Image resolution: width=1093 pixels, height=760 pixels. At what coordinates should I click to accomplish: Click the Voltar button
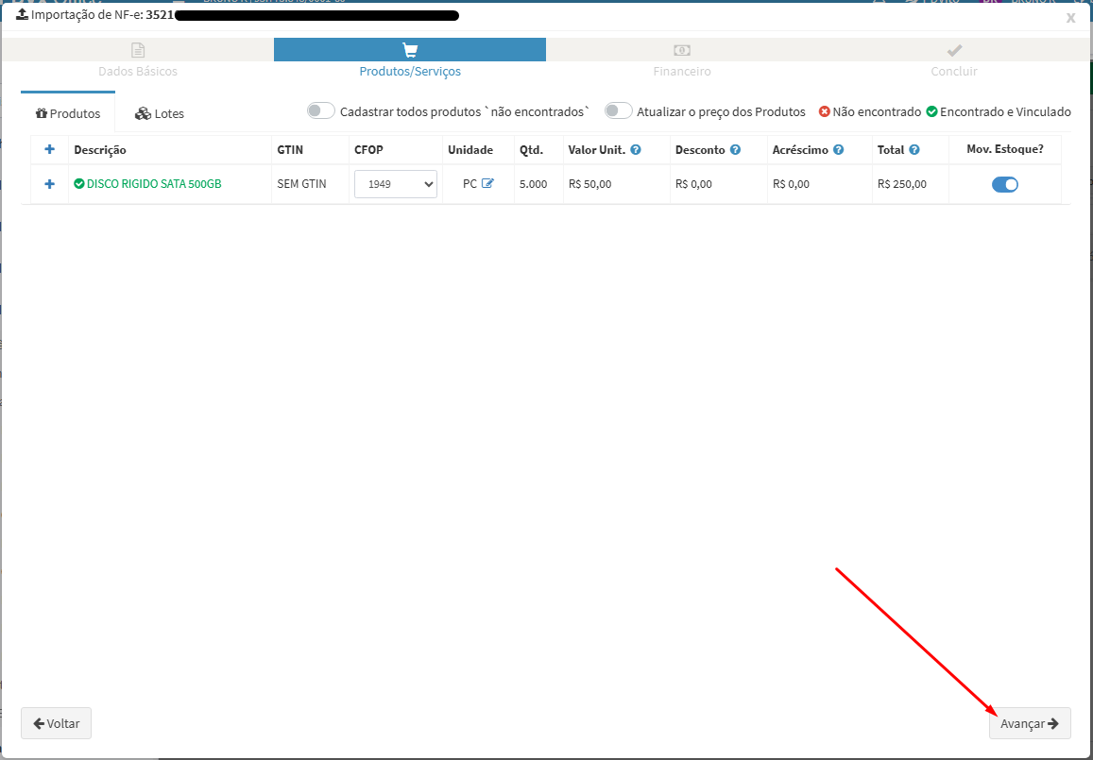tap(57, 724)
